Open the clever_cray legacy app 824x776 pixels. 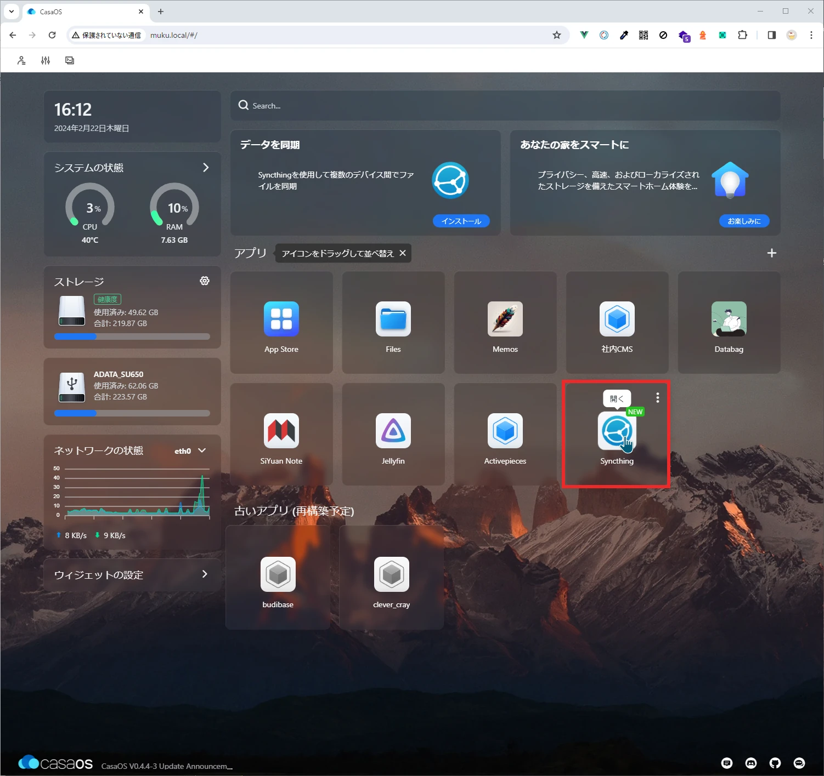[392, 574]
